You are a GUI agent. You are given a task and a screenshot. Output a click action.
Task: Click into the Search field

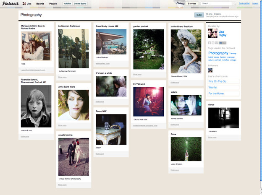click(x=215, y=3)
